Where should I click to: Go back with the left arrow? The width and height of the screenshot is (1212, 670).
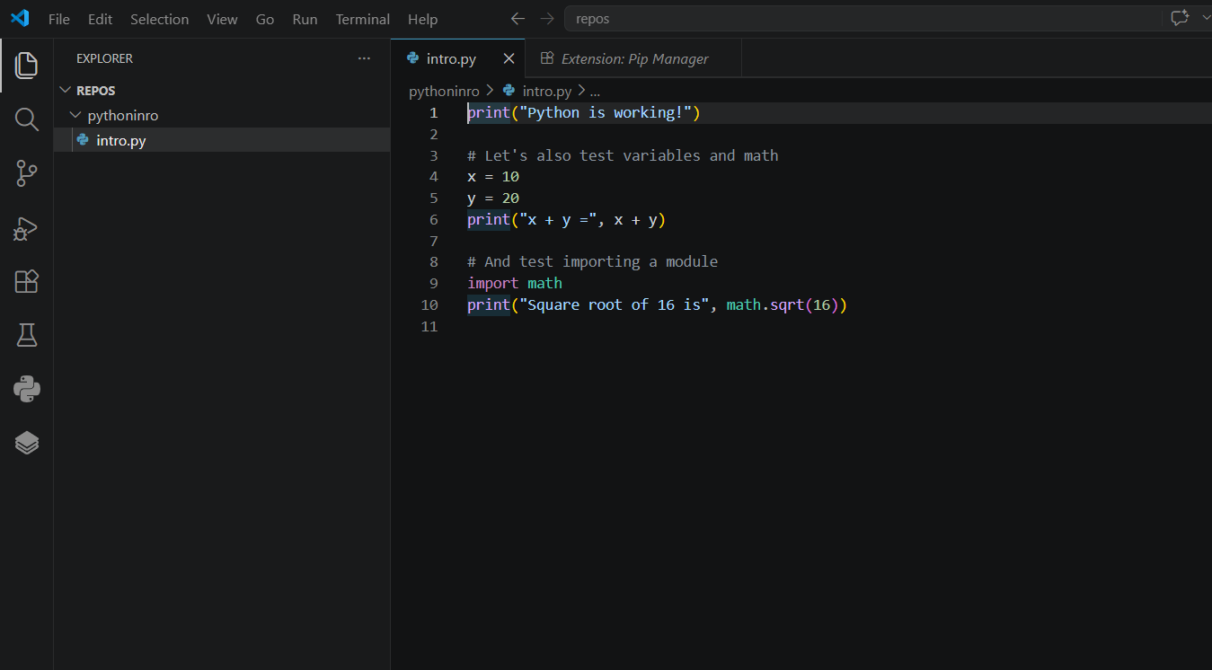pyautogui.click(x=518, y=19)
